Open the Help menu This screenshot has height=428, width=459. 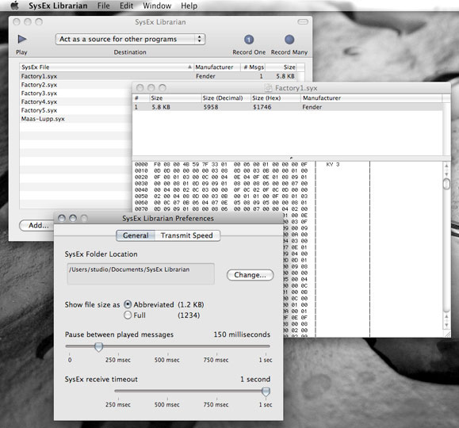189,6
